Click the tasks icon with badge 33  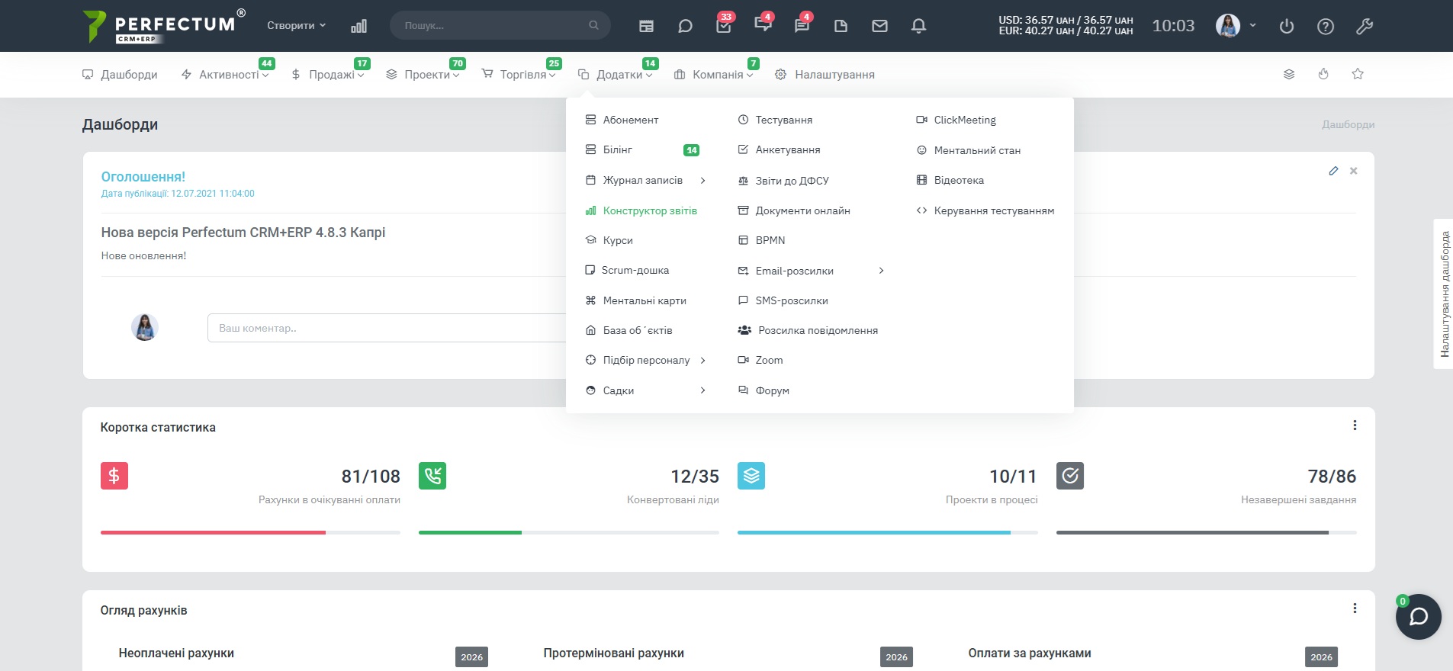(x=724, y=24)
